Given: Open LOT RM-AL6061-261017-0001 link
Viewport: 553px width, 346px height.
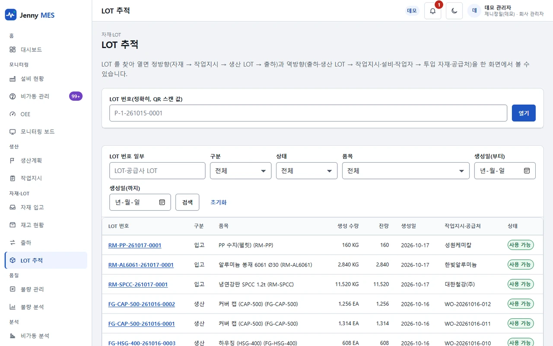Looking at the screenshot, I should point(141,265).
